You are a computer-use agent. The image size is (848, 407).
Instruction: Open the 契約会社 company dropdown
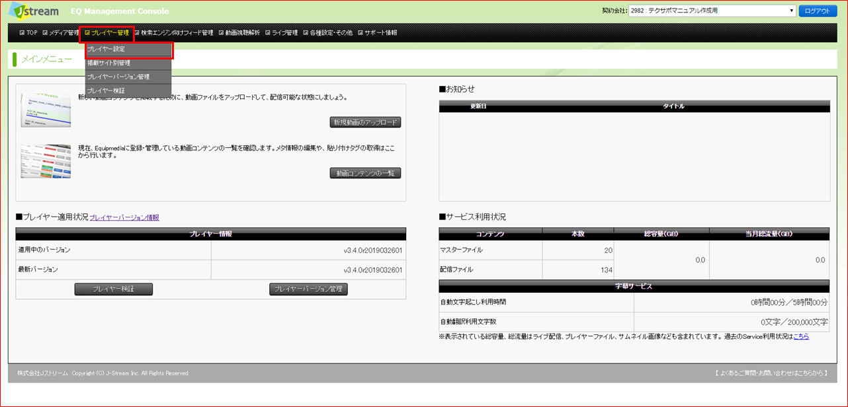tap(711, 11)
